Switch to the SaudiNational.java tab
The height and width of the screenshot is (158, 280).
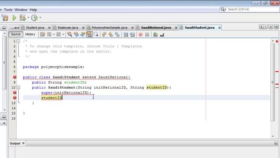click(156, 28)
